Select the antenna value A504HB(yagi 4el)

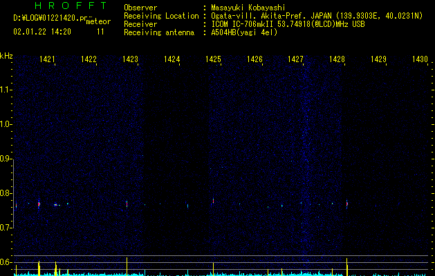coord(244,32)
